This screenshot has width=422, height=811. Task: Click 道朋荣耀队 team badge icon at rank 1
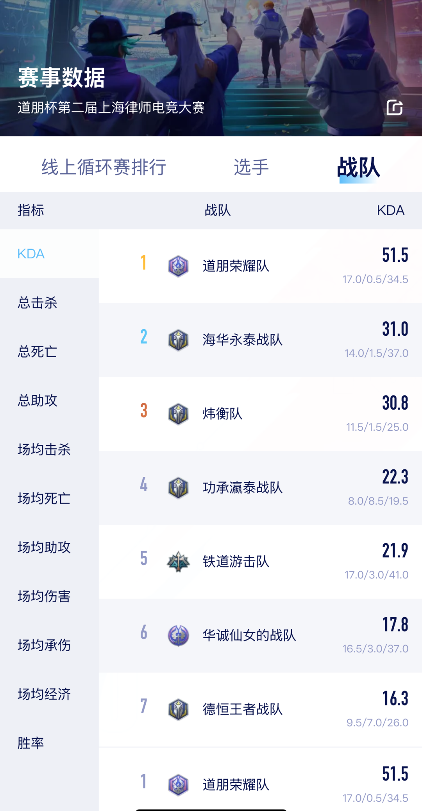point(178,266)
